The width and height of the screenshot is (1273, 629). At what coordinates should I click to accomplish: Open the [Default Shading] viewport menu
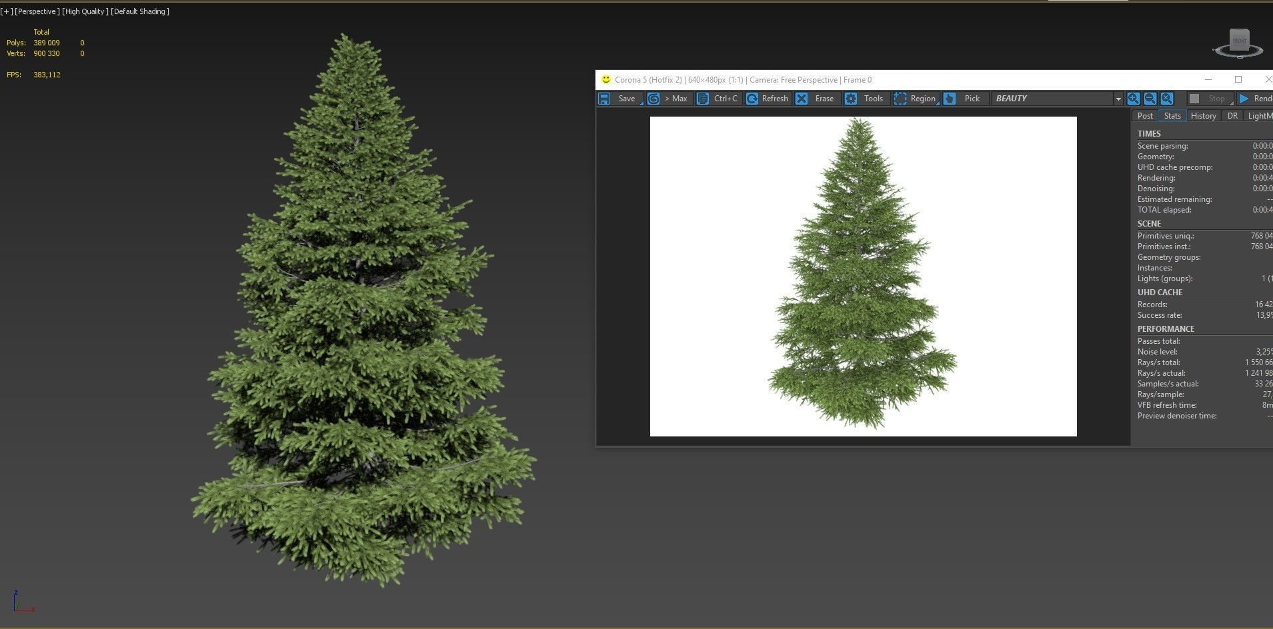(x=140, y=11)
